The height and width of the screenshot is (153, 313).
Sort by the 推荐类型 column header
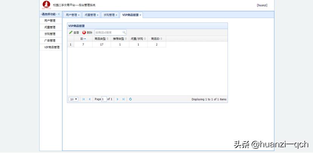[120, 39]
